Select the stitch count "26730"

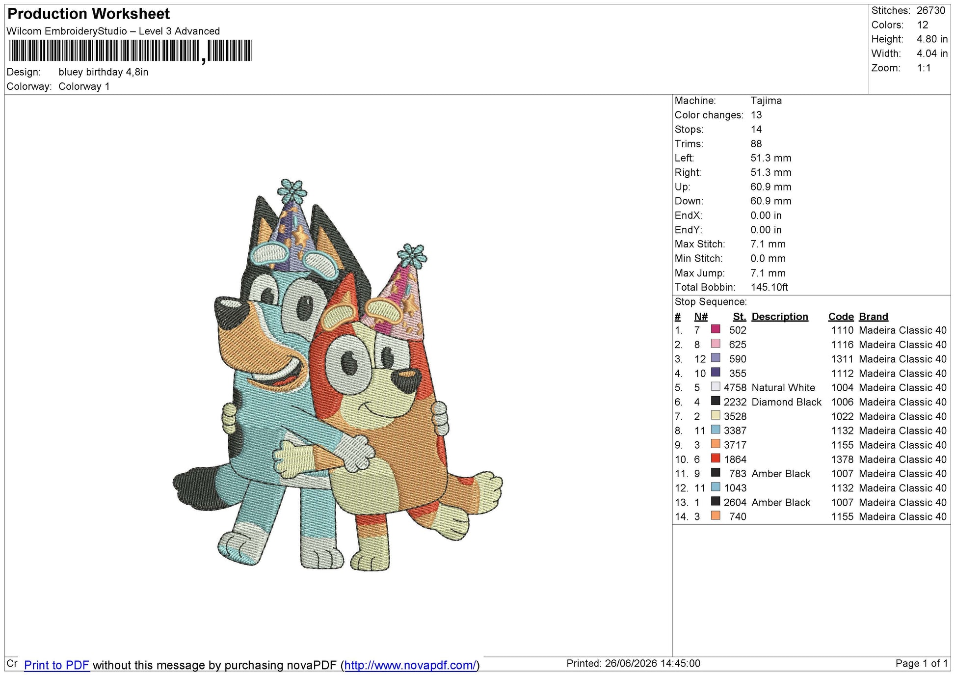click(931, 10)
